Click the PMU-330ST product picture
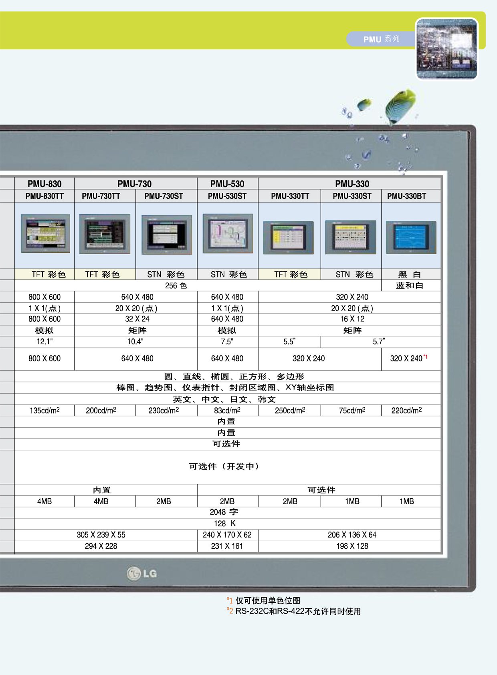The height and width of the screenshot is (675, 497). coord(350,237)
